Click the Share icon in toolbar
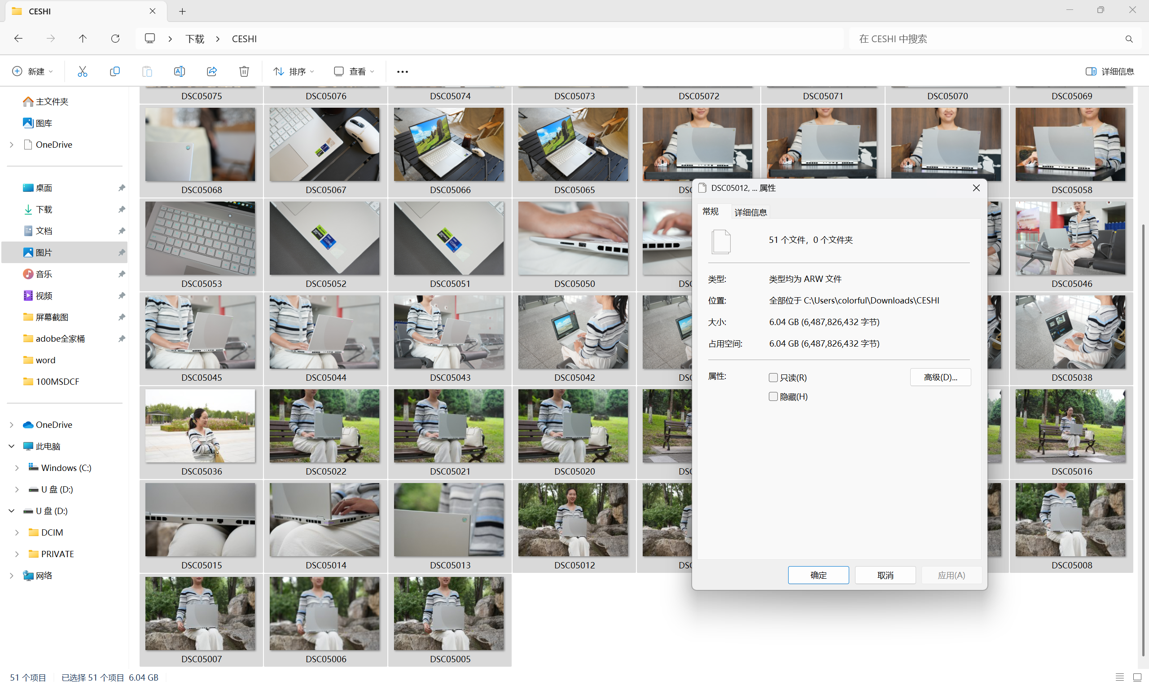 [211, 71]
